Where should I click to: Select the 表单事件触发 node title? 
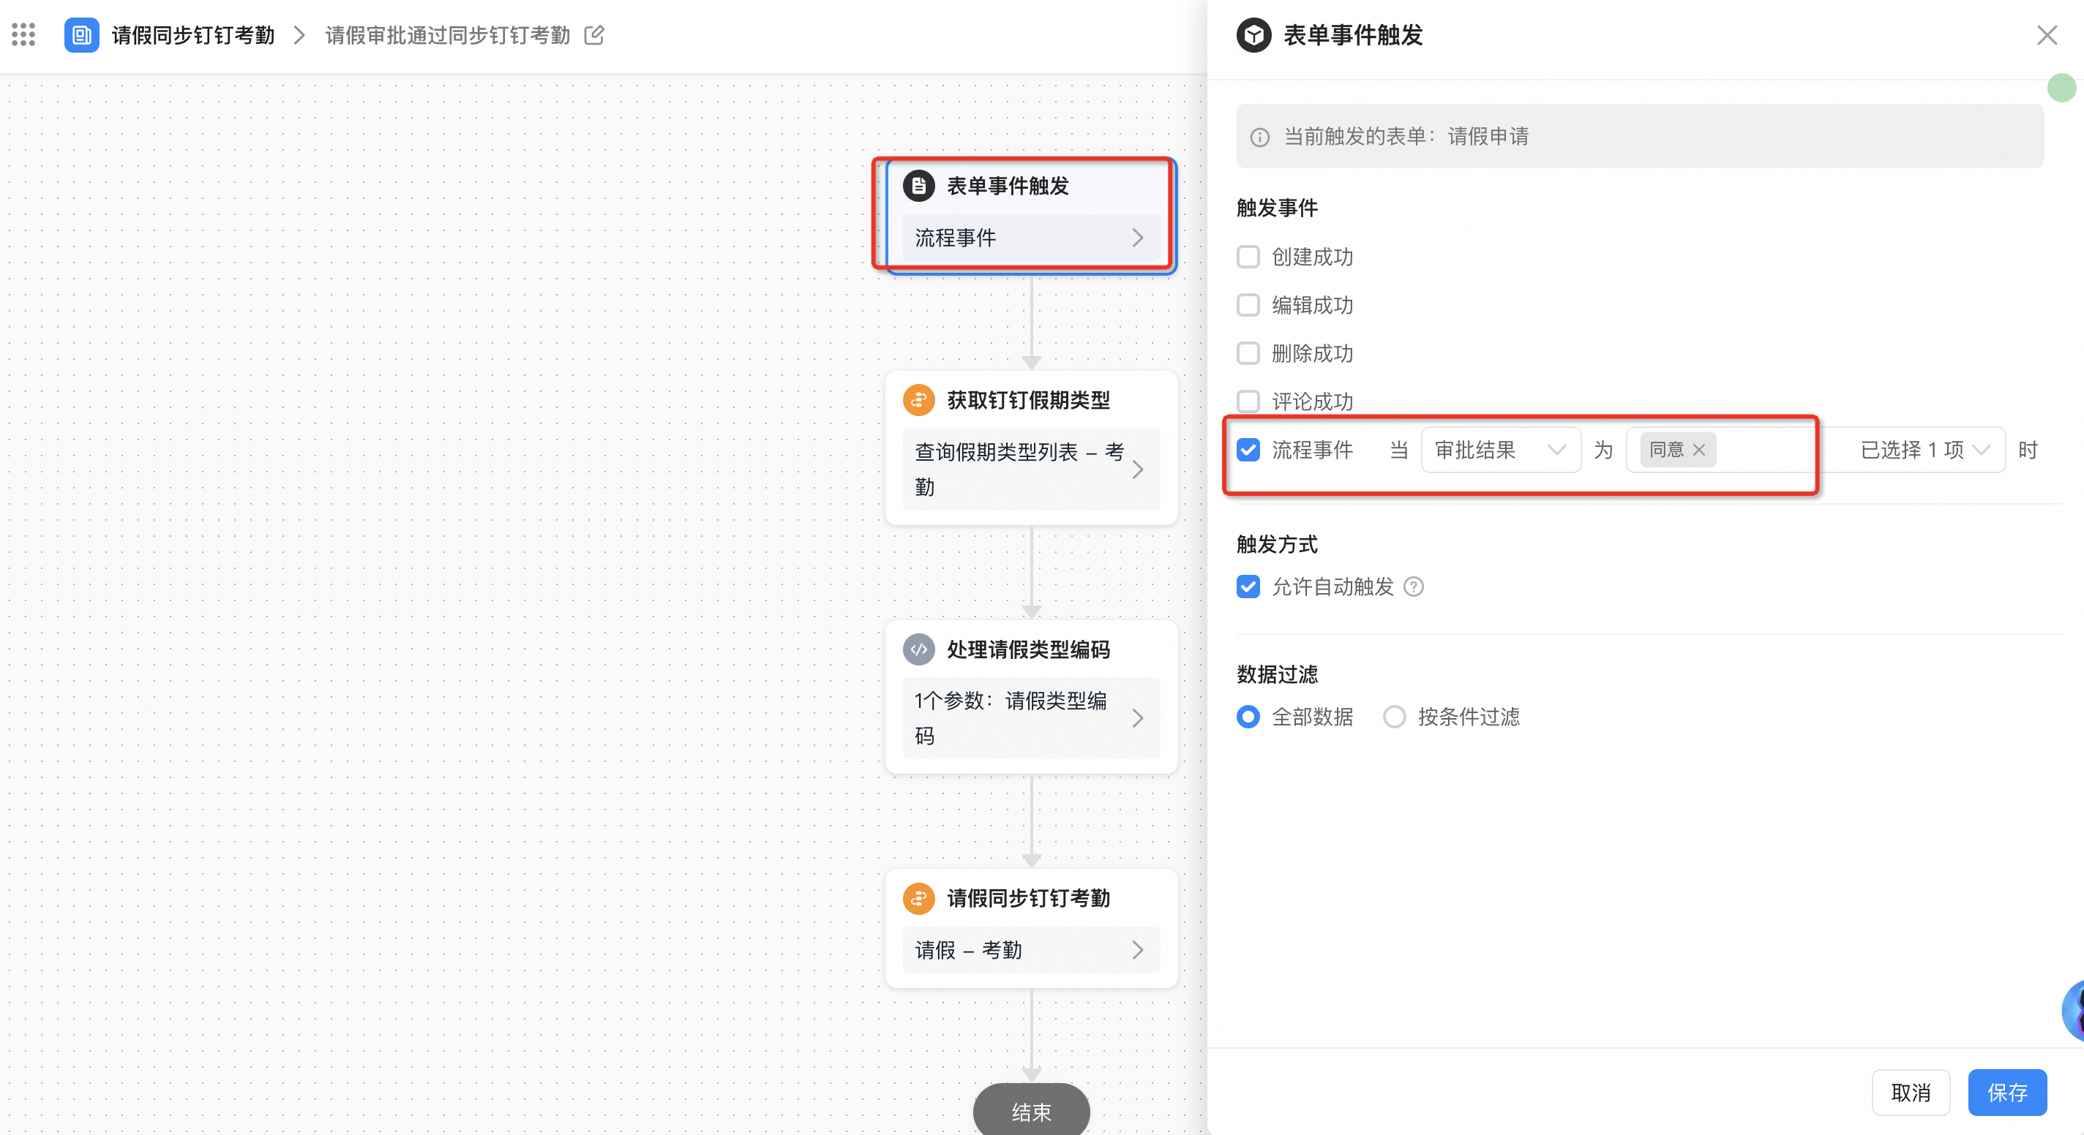(1008, 186)
